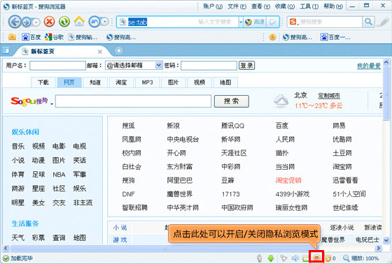Click the orange round icon on bookmark bar
Screen dimensions: 392x264
point(273,37)
